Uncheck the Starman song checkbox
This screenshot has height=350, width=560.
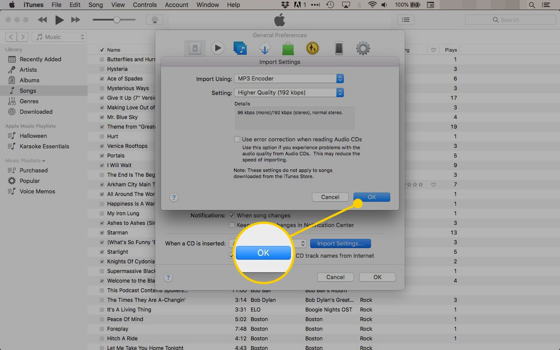tap(102, 233)
